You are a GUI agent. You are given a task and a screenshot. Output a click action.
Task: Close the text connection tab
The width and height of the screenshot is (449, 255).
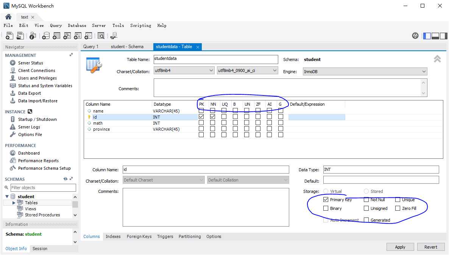click(33, 17)
